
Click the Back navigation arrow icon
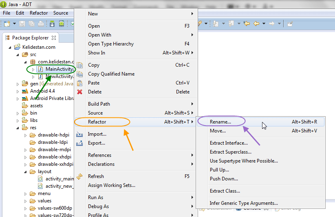256,24
